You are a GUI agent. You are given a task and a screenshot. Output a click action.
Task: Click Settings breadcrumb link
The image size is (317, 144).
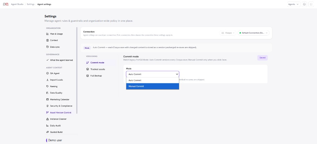point(31,4)
